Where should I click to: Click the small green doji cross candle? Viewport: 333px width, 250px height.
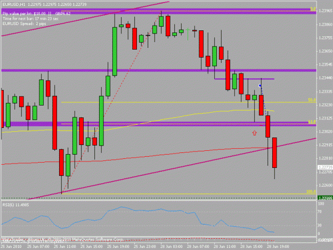coord(188,34)
